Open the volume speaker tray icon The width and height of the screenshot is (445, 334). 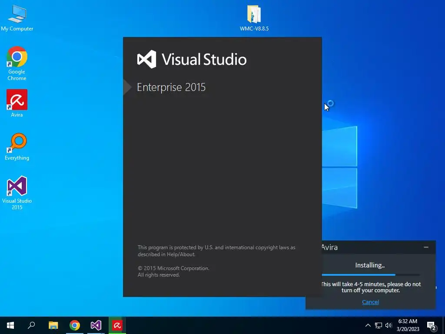pos(389,325)
